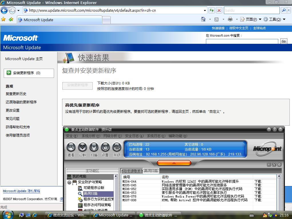The width and height of the screenshot is (292, 219).
Task: Click the greyed 安装更新程序 button
Action: click(x=78, y=85)
